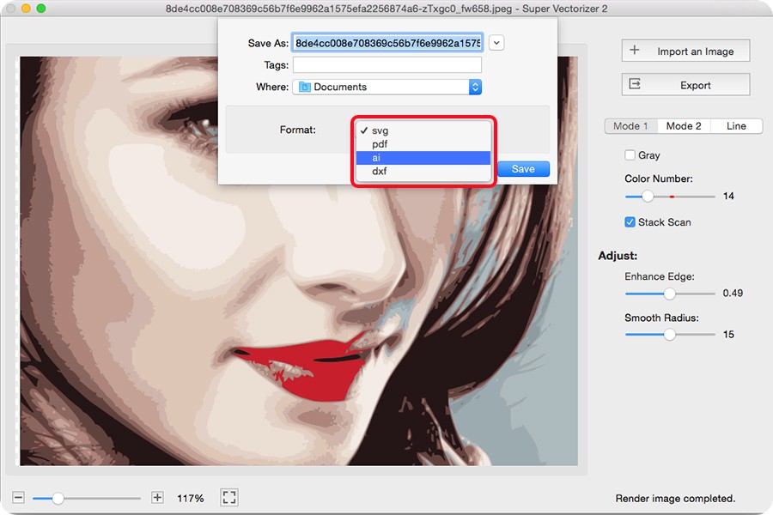Disable the Stack Scan checkbox
Screen dimensions: 773x515
[629, 221]
